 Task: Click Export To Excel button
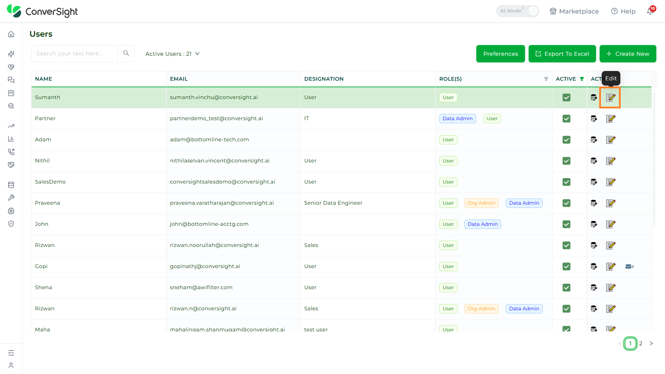562,54
